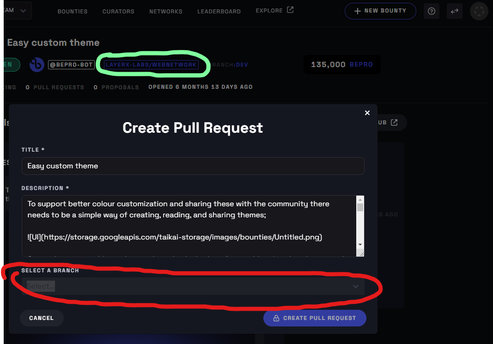Viewport: 493px width, 344px height.
Task: Click the description scrollbar thumb
Action: [x=360, y=208]
